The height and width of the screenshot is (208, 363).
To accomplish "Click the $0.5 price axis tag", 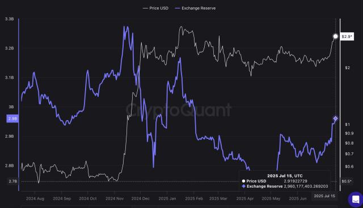I will pyautogui.click(x=347, y=181).
